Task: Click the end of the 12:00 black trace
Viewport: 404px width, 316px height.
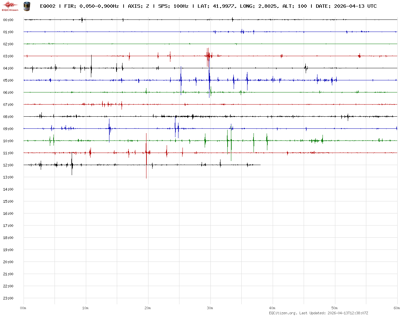Action: click(x=260, y=165)
